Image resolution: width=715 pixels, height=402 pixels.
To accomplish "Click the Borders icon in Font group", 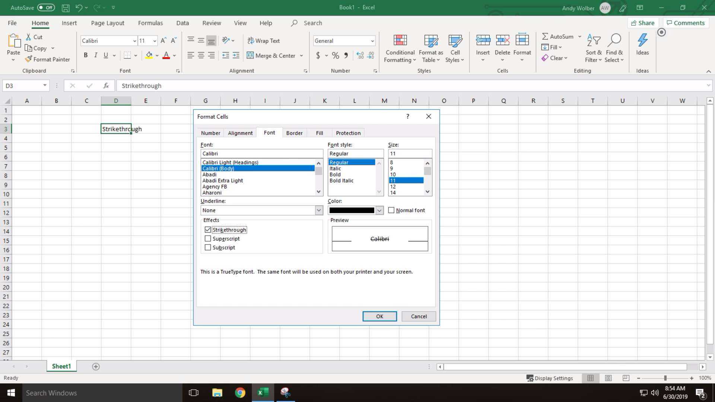I will [x=127, y=55].
